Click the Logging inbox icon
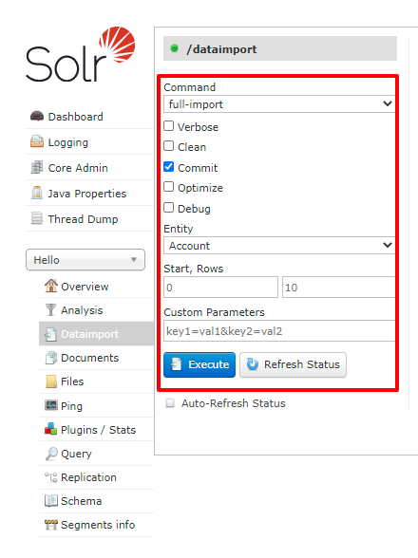This screenshot has height=558, width=418. pyautogui.click(x=37, y=141)
